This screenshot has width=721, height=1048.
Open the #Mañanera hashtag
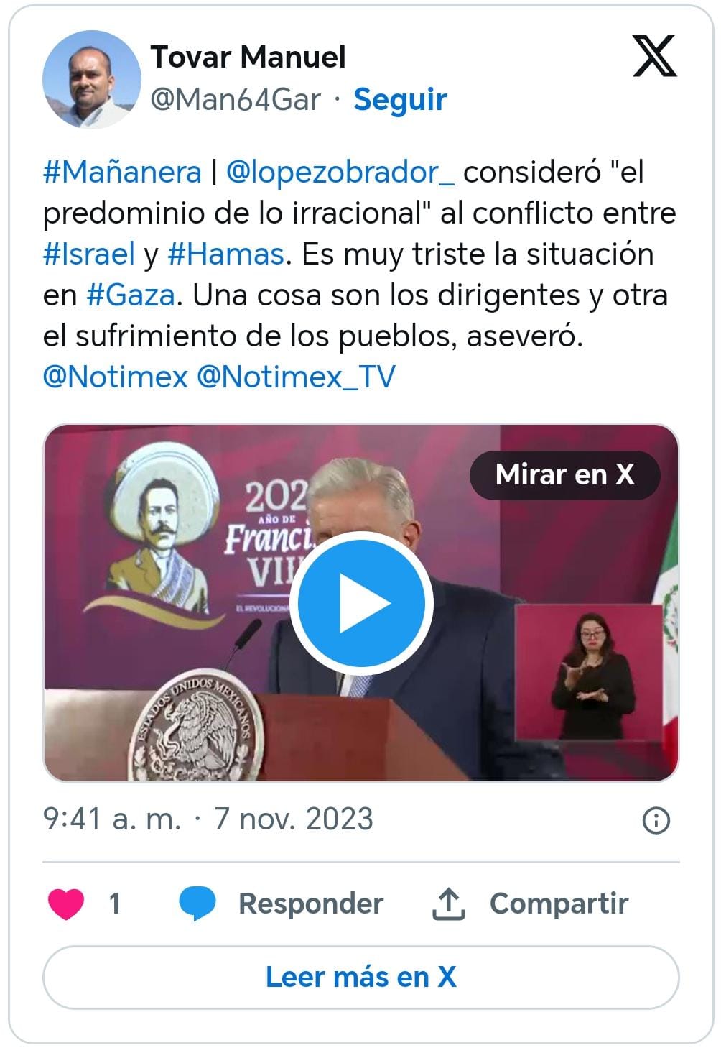(x=122, y=172)
